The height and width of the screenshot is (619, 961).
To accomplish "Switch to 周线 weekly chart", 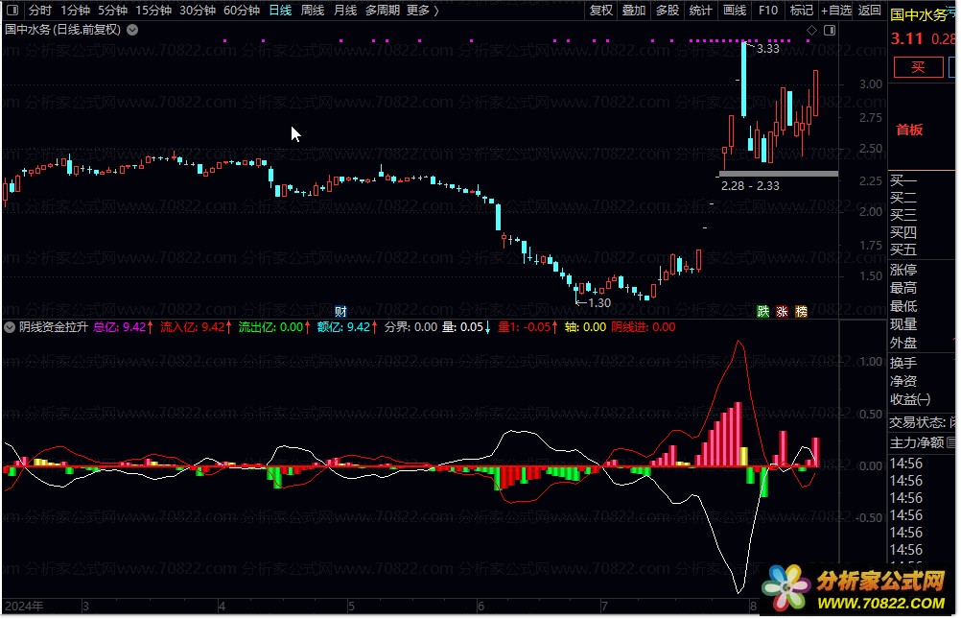I will pos(313,11).
